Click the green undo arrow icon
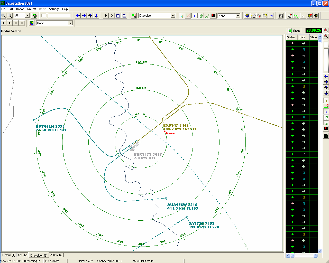This screenshot has width=329, height=263. point(34,16)
